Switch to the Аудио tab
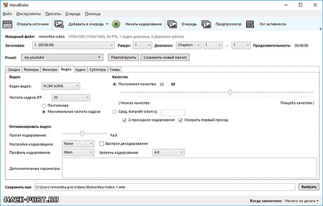323x206 pixels. pyautogui.click(x=80, y=70)
